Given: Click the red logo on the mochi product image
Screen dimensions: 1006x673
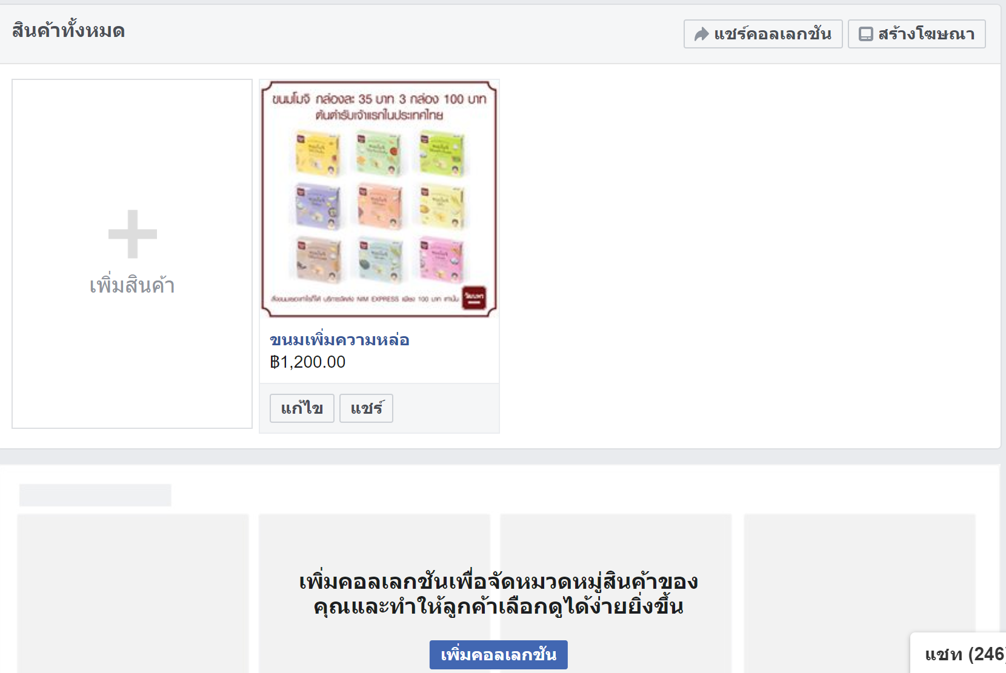Looking at the screenshot, I should click(474, 297).
